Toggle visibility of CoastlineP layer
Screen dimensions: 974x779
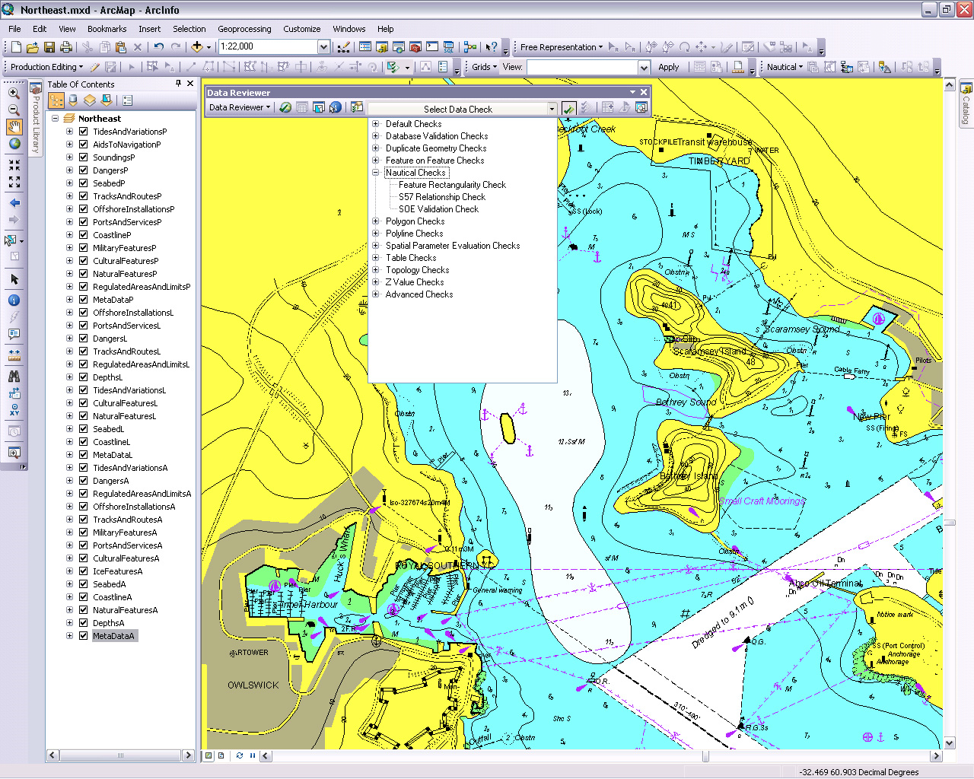(84, 235)
